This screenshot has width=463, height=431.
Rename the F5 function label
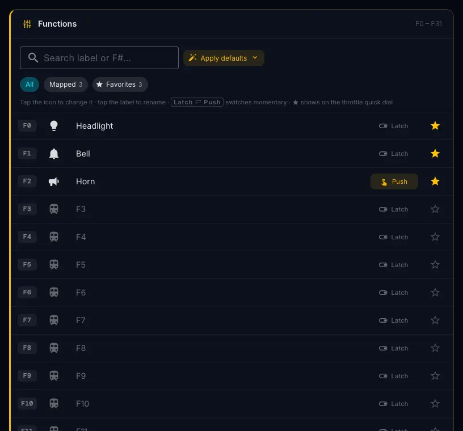click(81, 264)
